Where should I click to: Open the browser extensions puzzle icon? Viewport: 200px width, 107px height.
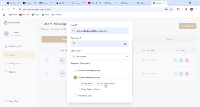pos(178,9)
